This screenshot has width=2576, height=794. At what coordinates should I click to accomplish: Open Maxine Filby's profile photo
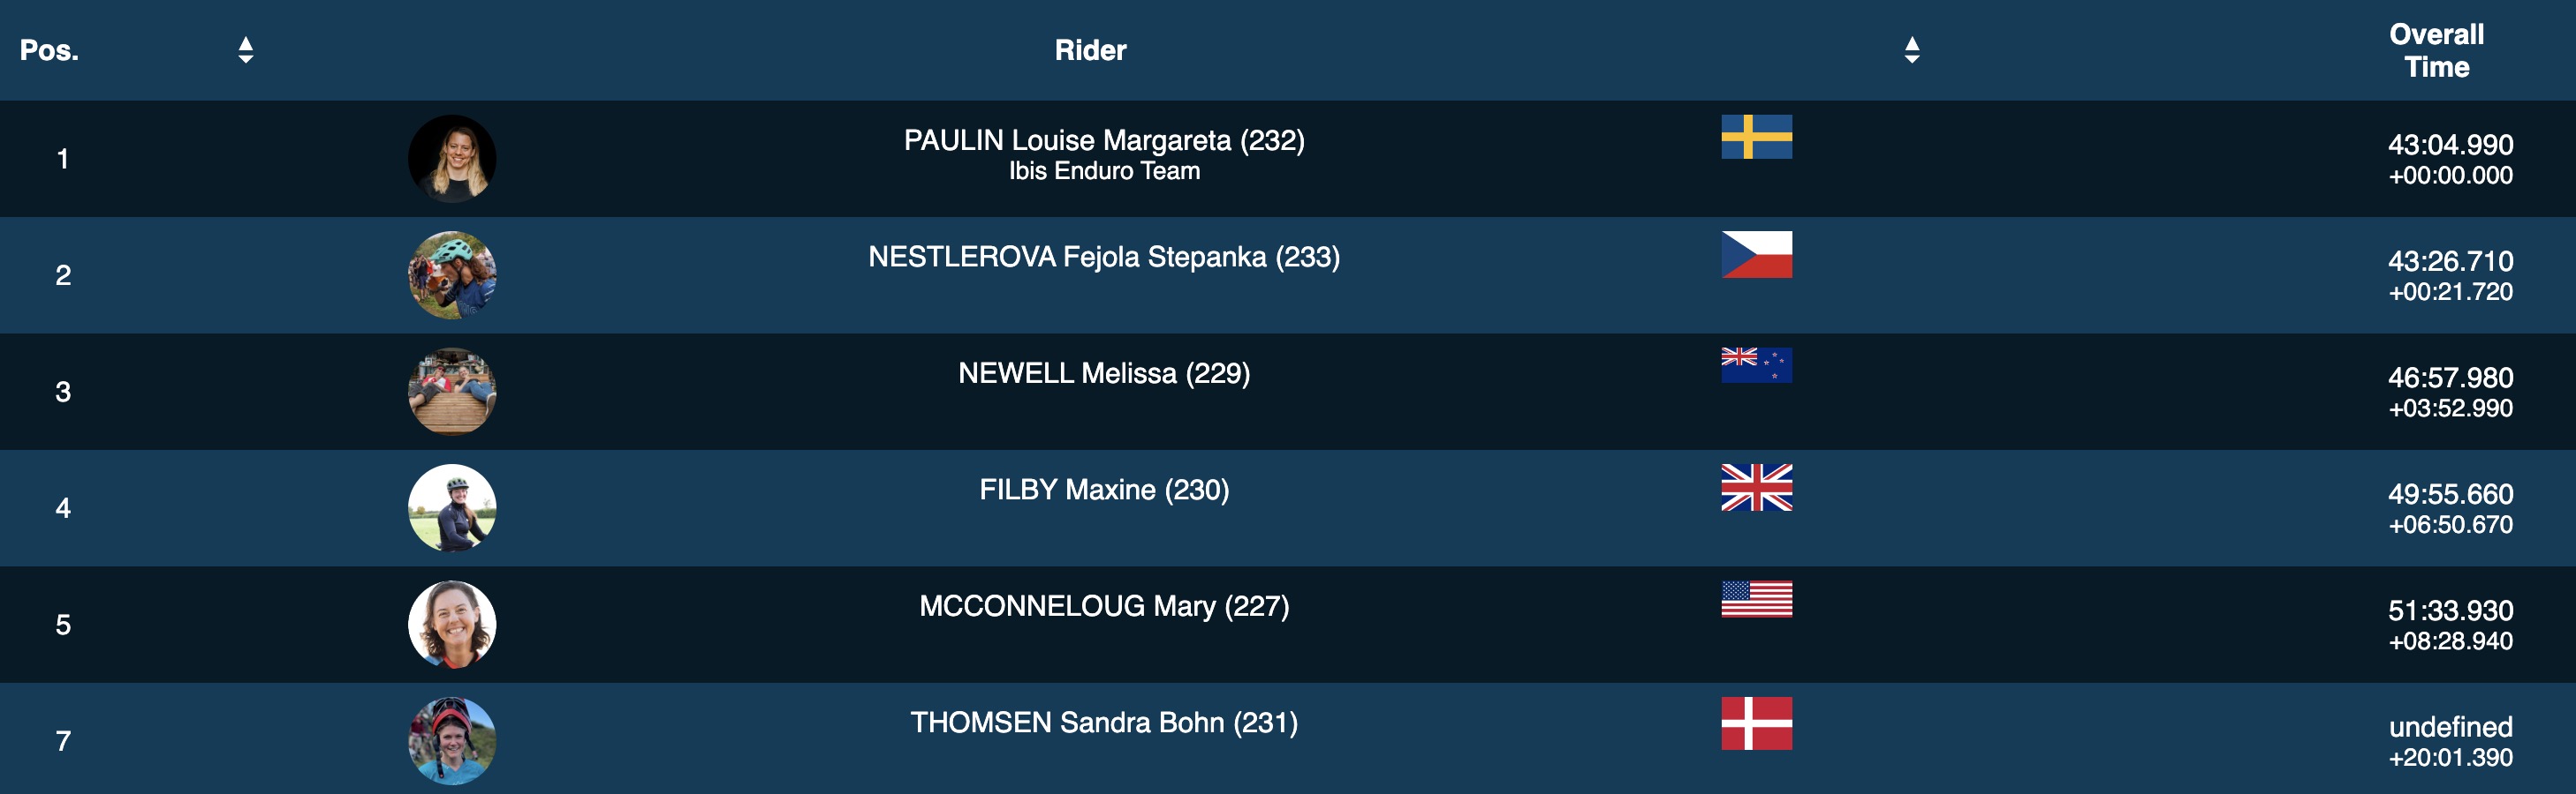pos(452,508)
